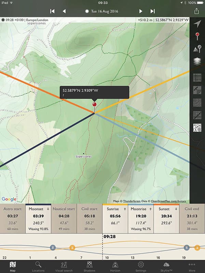Tap the share/export icon
Screen dimensions: 205x273
[x=196, y=11]
